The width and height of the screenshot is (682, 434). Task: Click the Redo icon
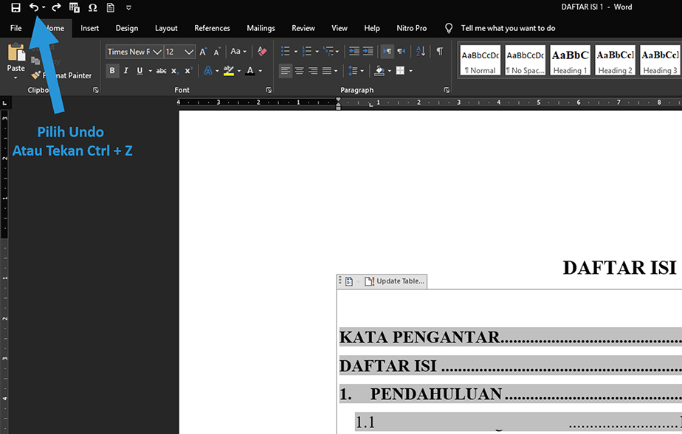click(56, 7)
